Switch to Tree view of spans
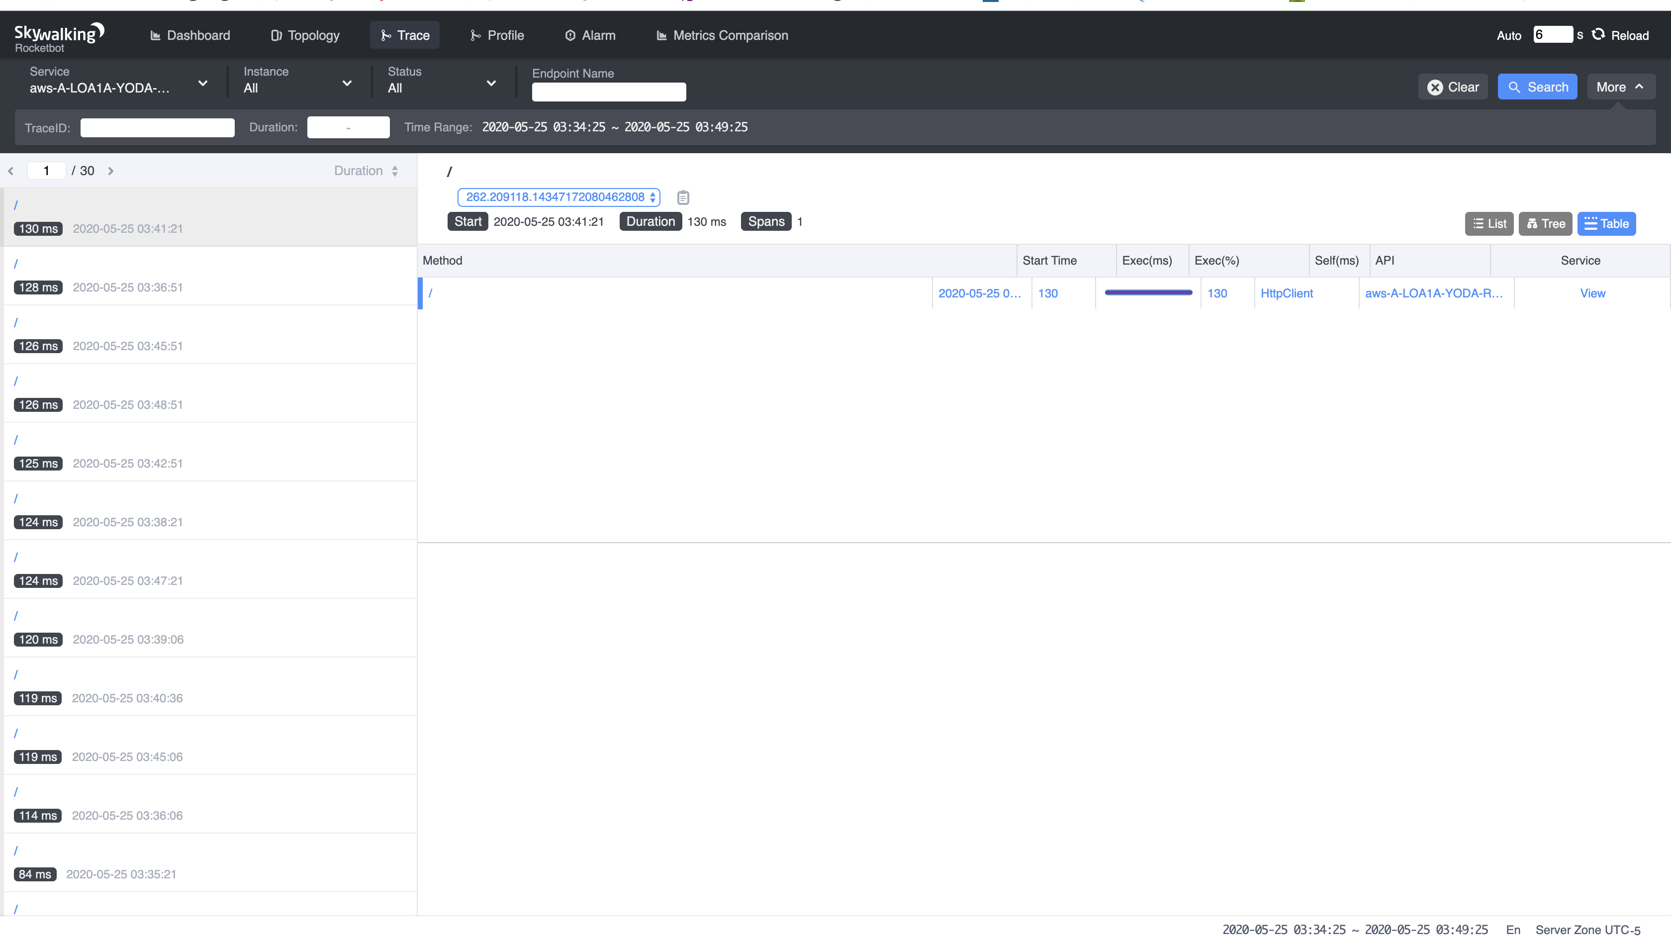 pyautogui.click(x=1545, y=223)
